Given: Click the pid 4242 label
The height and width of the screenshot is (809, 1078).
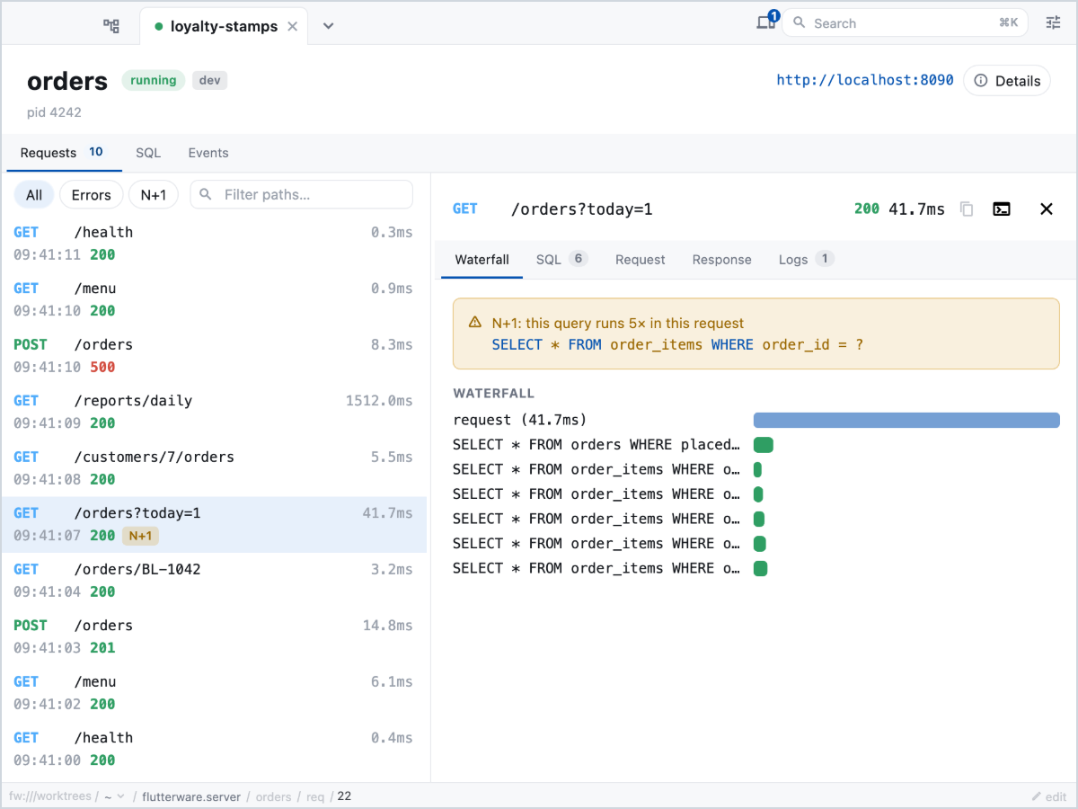Looking at the screenshot, I should click(x=54, y=112).
